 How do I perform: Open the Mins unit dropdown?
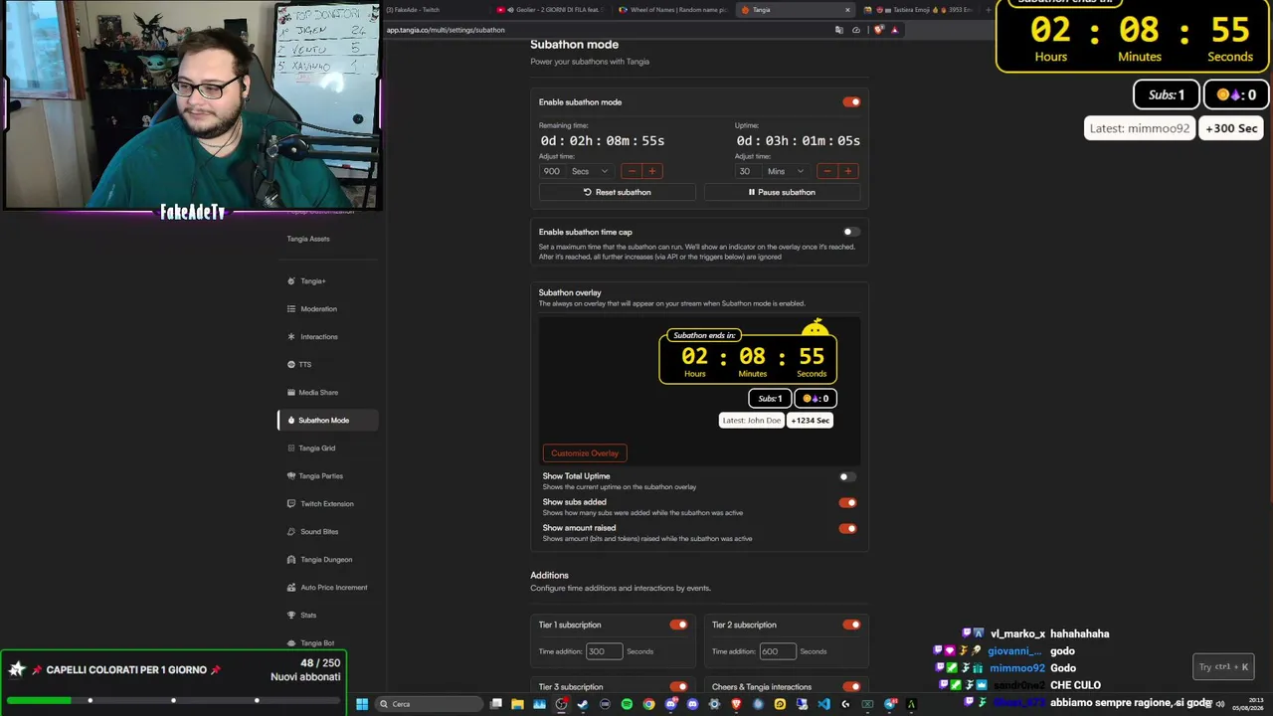tap(786, 171)
